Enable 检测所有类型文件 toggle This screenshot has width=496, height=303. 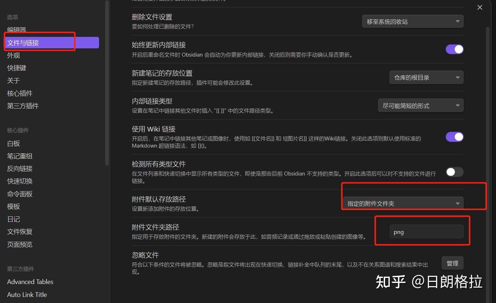[454, 172]
